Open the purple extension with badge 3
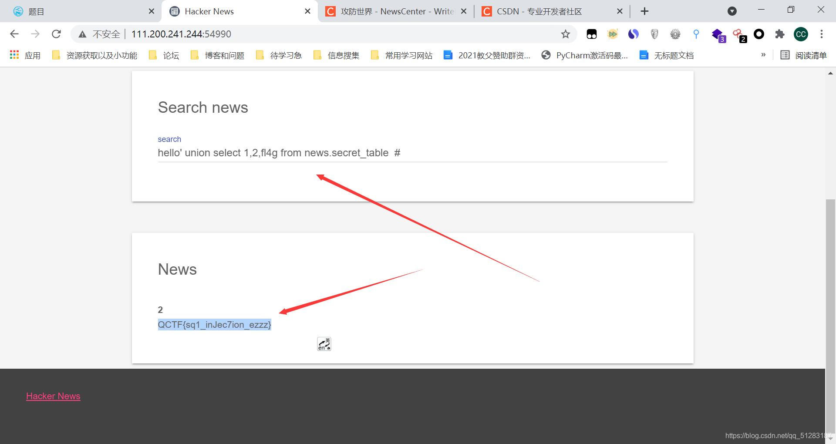Screen dimensions: 836x444 point(718,35)
